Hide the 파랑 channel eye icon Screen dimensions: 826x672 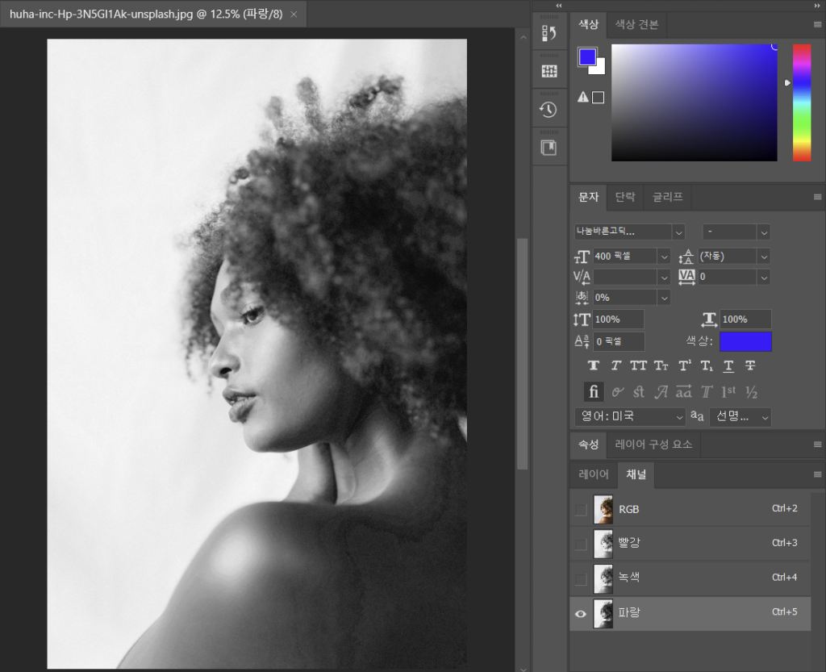(x=581, y=613)
